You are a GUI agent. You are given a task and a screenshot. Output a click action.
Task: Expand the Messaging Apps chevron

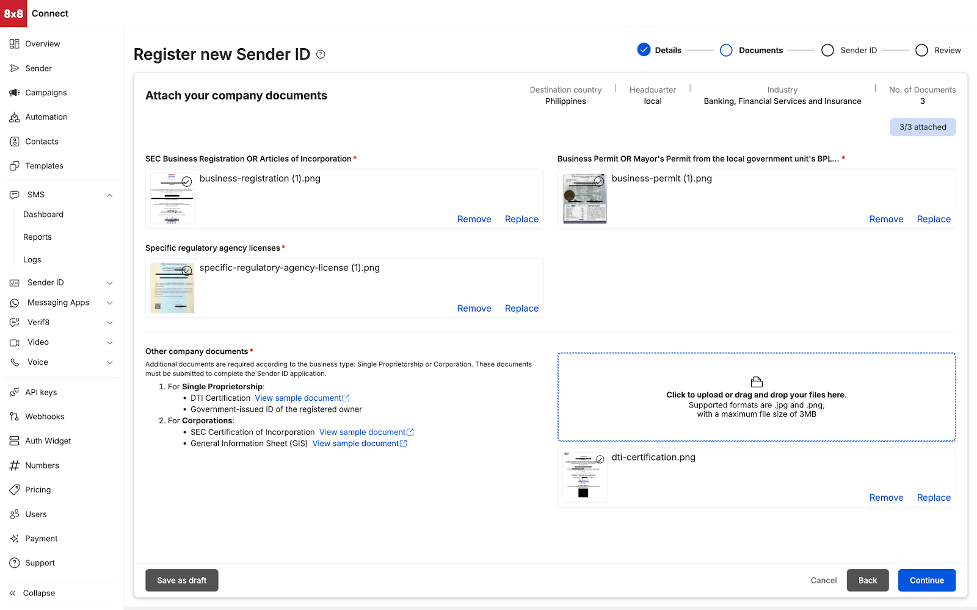[x=110, y=303]
